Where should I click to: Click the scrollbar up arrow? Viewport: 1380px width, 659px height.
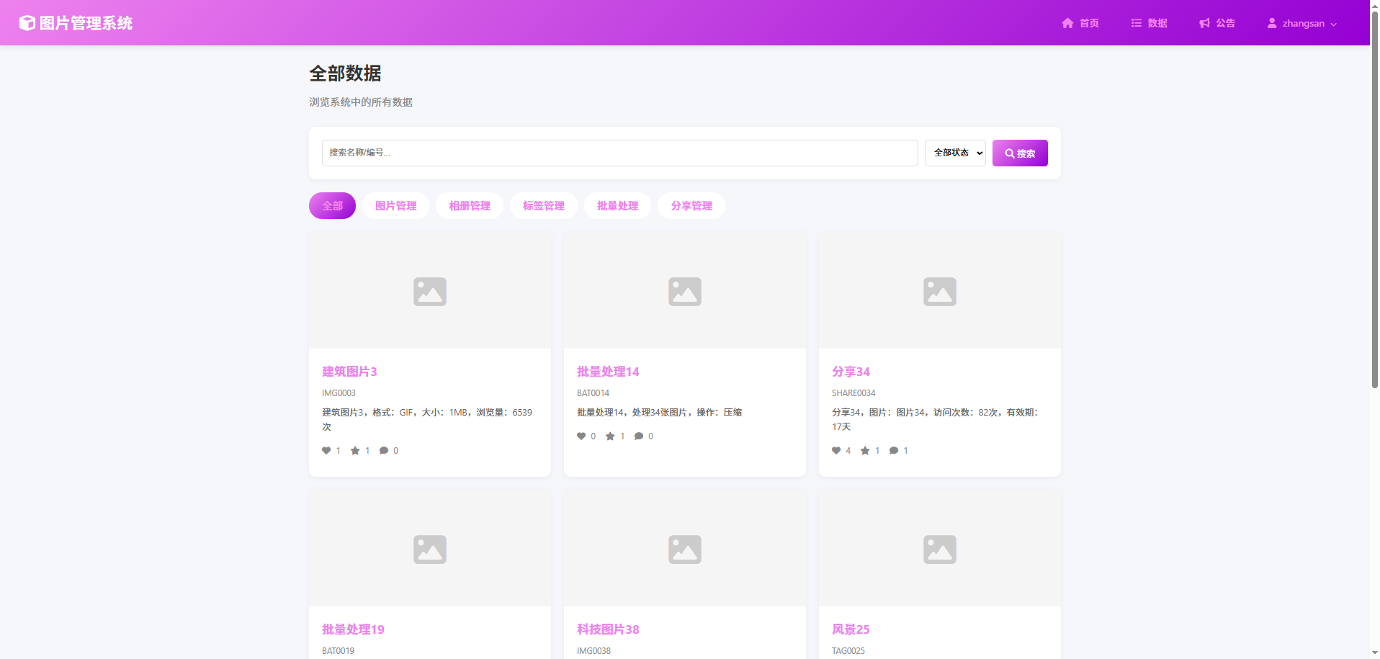(x=1375, y=4)
